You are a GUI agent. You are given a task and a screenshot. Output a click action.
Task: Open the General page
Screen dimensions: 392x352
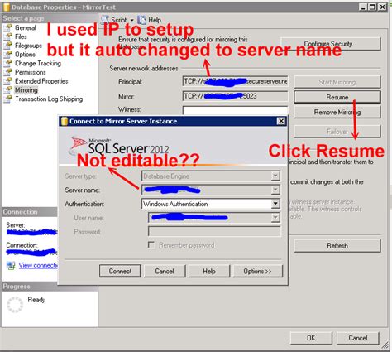click(25, 27)
